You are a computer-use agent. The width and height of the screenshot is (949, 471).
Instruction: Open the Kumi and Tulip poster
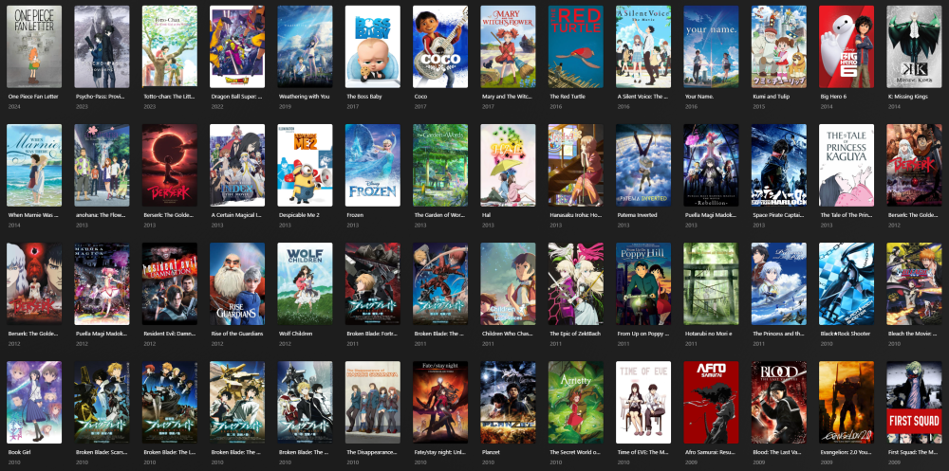[x=779, y=46]
